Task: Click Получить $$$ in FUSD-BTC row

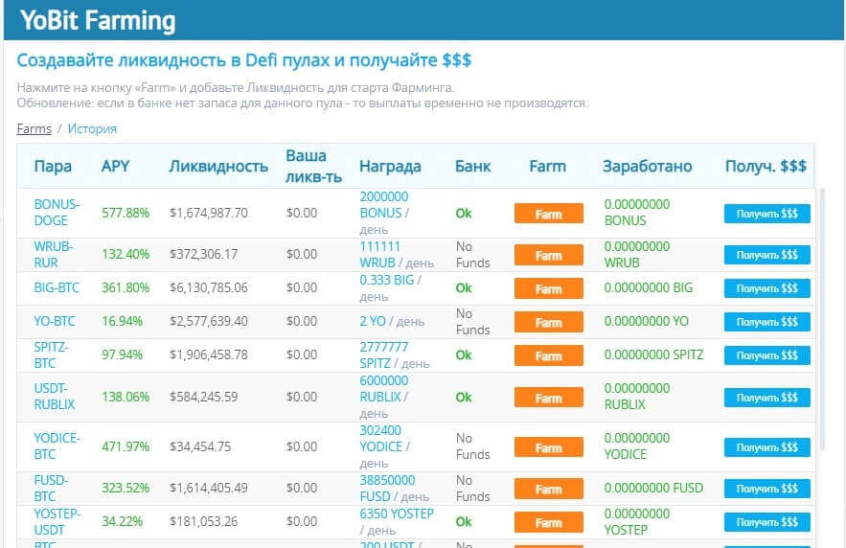Action: click(766, 489)
